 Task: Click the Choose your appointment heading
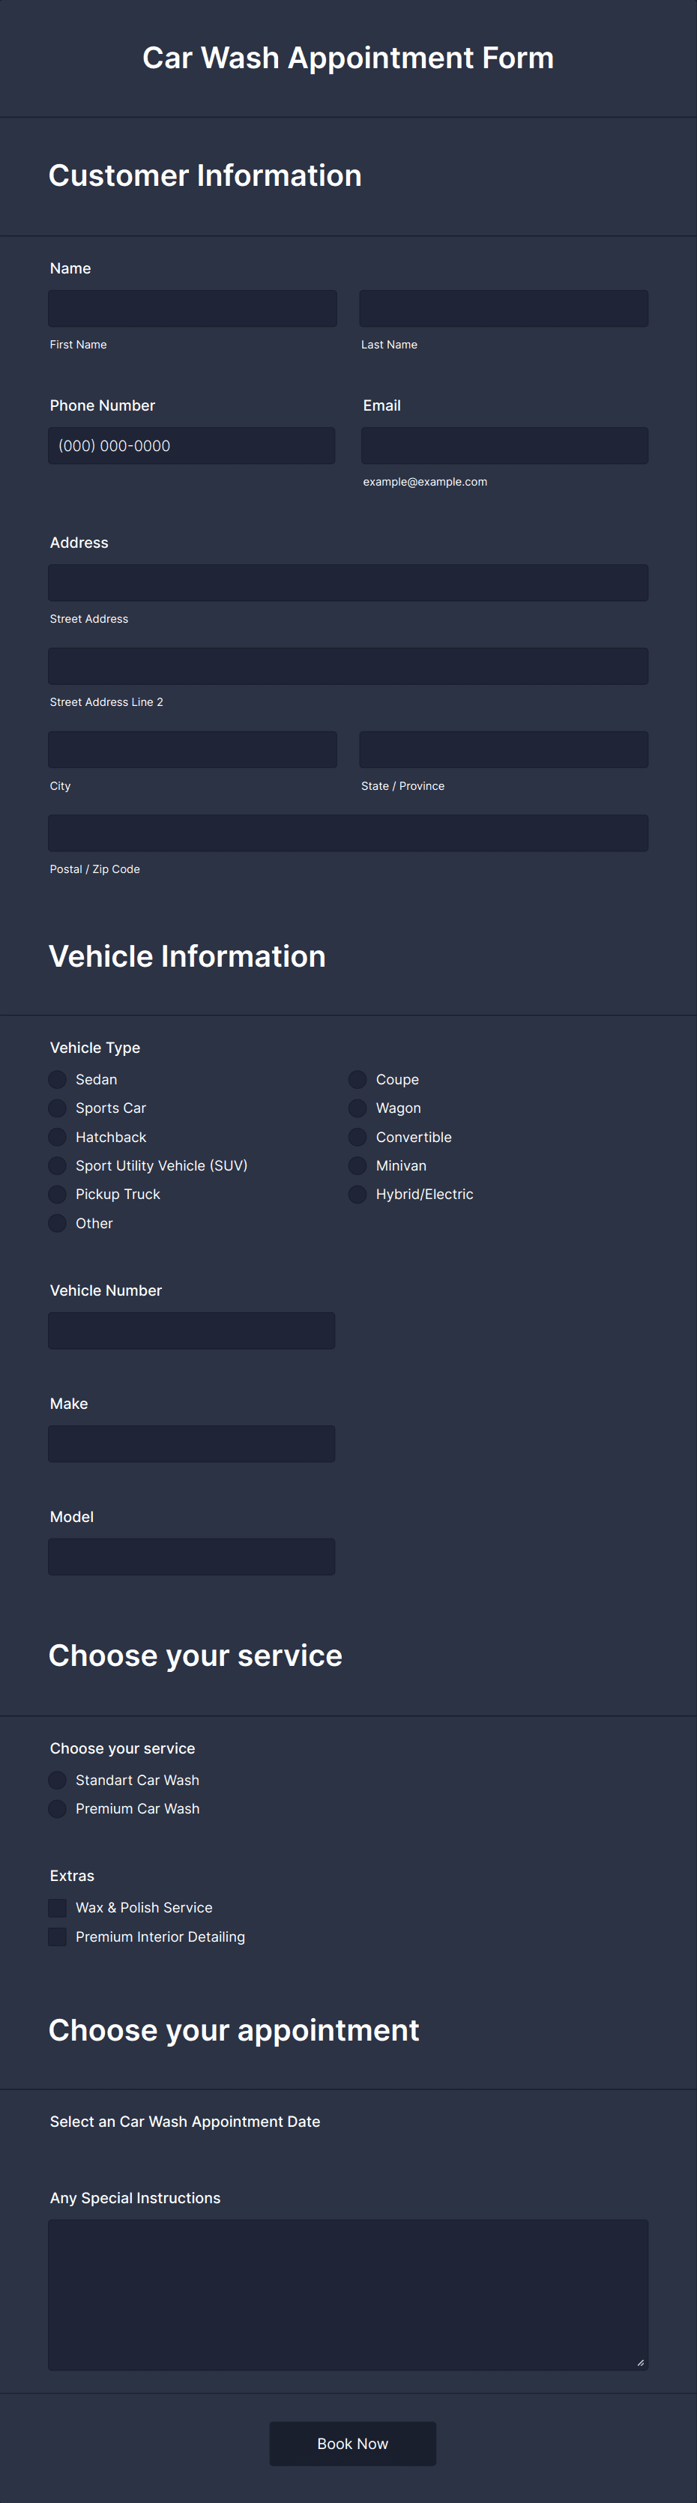coord(235,2030)
